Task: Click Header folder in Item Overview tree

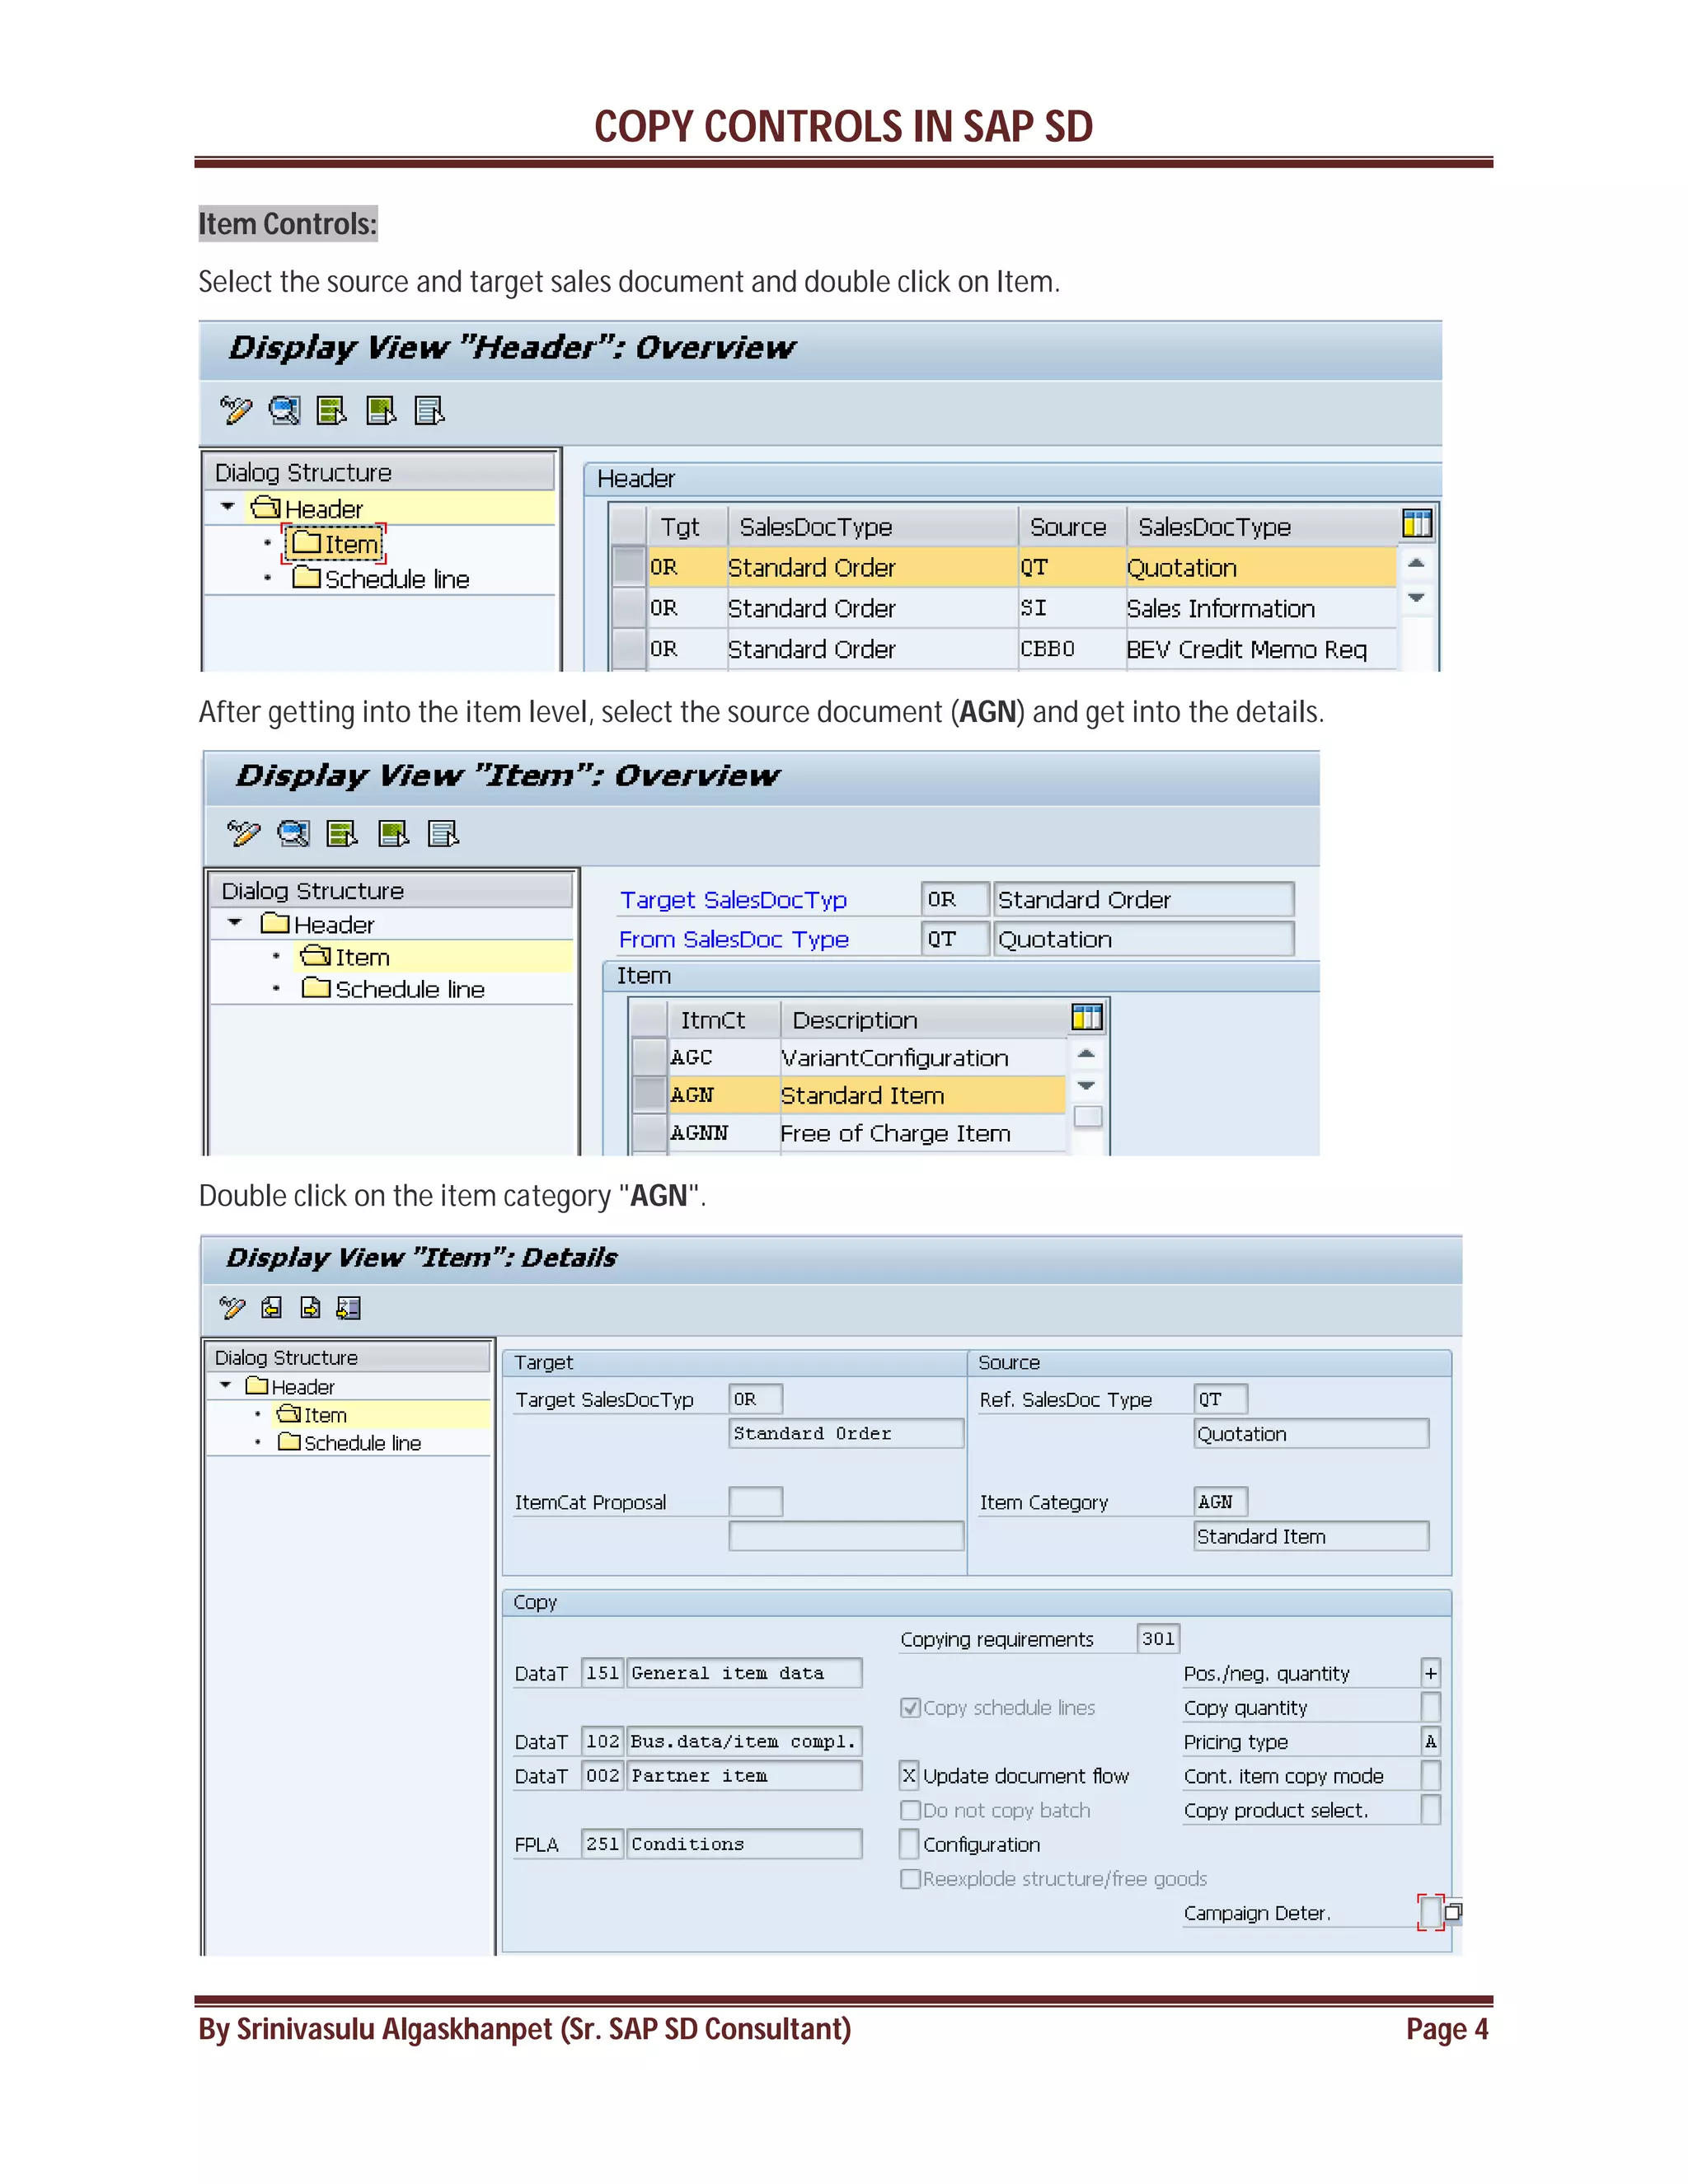Action: pyautogui.click(x=318, y=924)
